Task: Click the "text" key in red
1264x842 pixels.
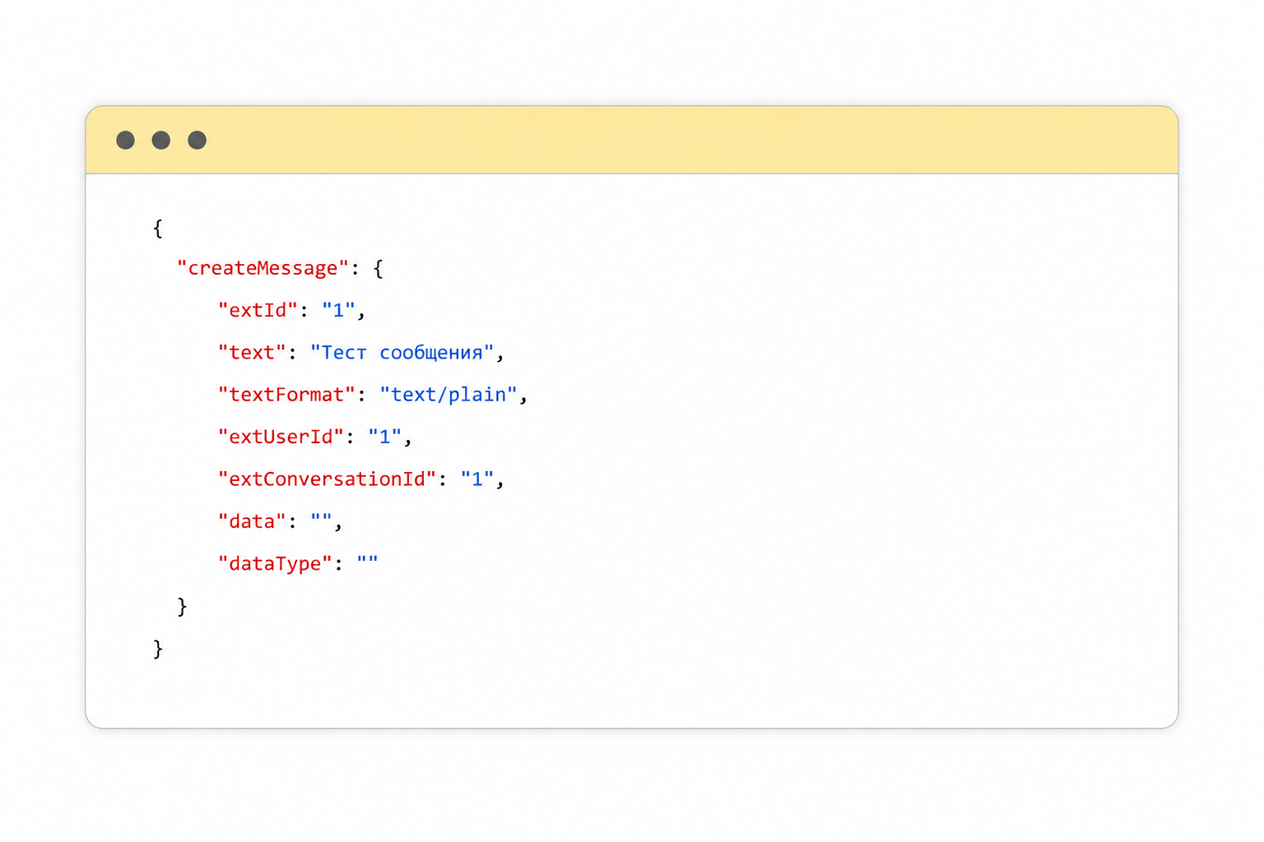Action: (252, 353)
